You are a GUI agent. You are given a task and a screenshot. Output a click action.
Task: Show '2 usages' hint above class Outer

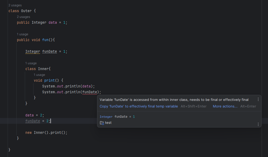pyautogui.click(x=15, y=5)
